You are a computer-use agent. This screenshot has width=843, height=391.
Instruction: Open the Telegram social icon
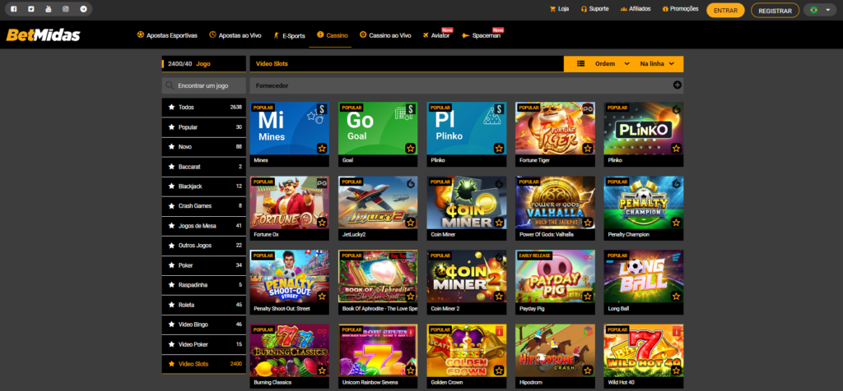83,9
